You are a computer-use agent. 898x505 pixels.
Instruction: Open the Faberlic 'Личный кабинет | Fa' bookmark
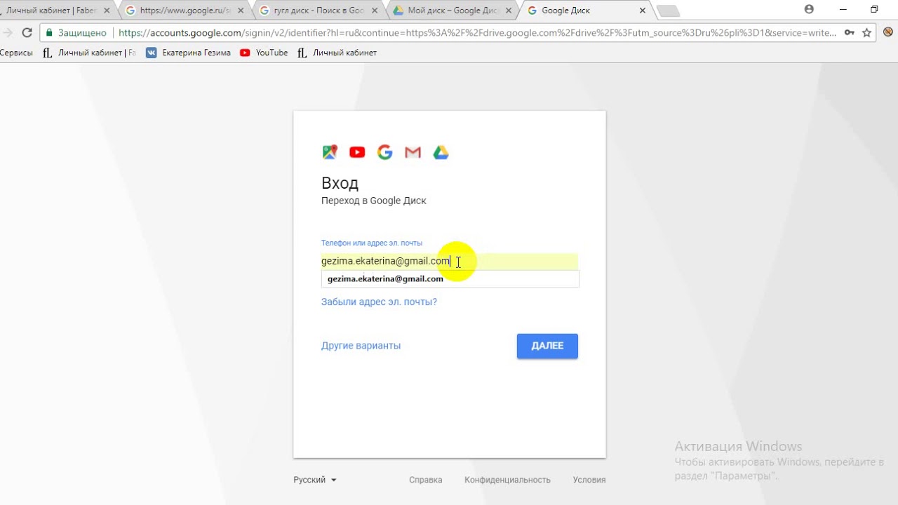pyautogui.click(x=89, y=53)
